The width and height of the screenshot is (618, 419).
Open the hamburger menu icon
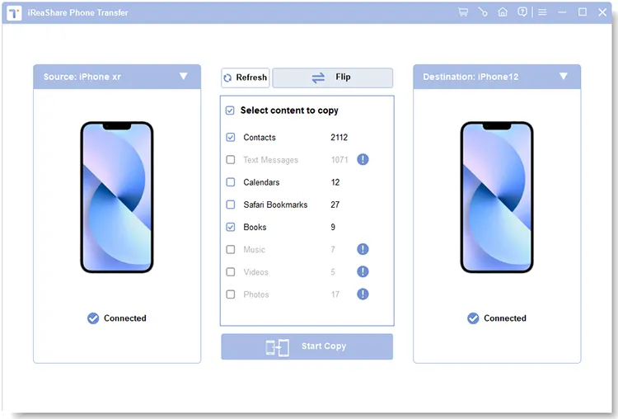(542, 12)
